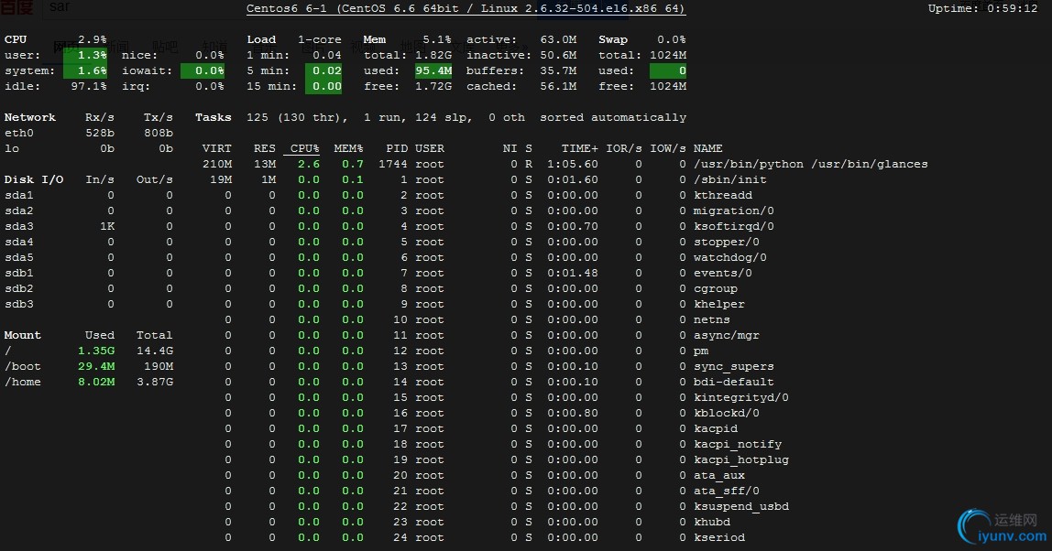
Task: Click the CPU 2.9% total value
Action: [x=92, y=39]
